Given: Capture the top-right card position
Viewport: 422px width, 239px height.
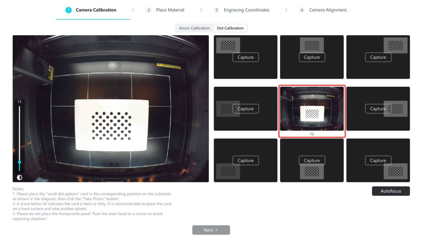Looking at the screenshot, I should tap(378, 57).
